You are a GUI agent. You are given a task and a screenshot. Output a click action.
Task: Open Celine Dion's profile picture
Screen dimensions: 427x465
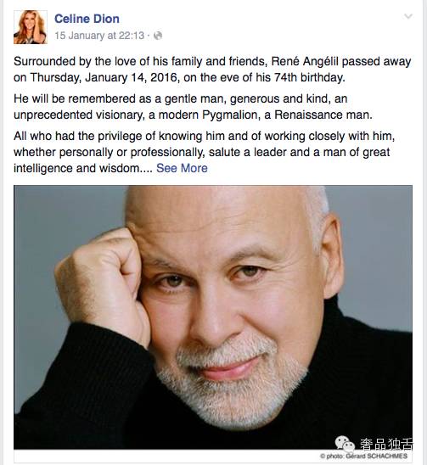pos(31,27)
